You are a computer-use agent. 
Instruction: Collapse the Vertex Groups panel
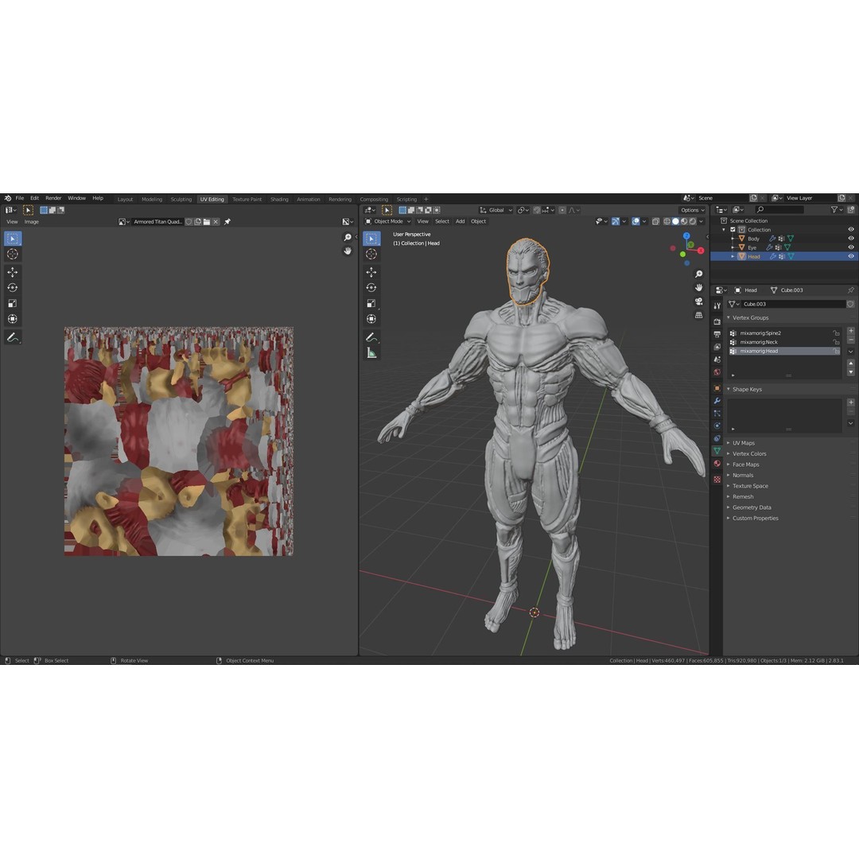(x=729, y=317)
